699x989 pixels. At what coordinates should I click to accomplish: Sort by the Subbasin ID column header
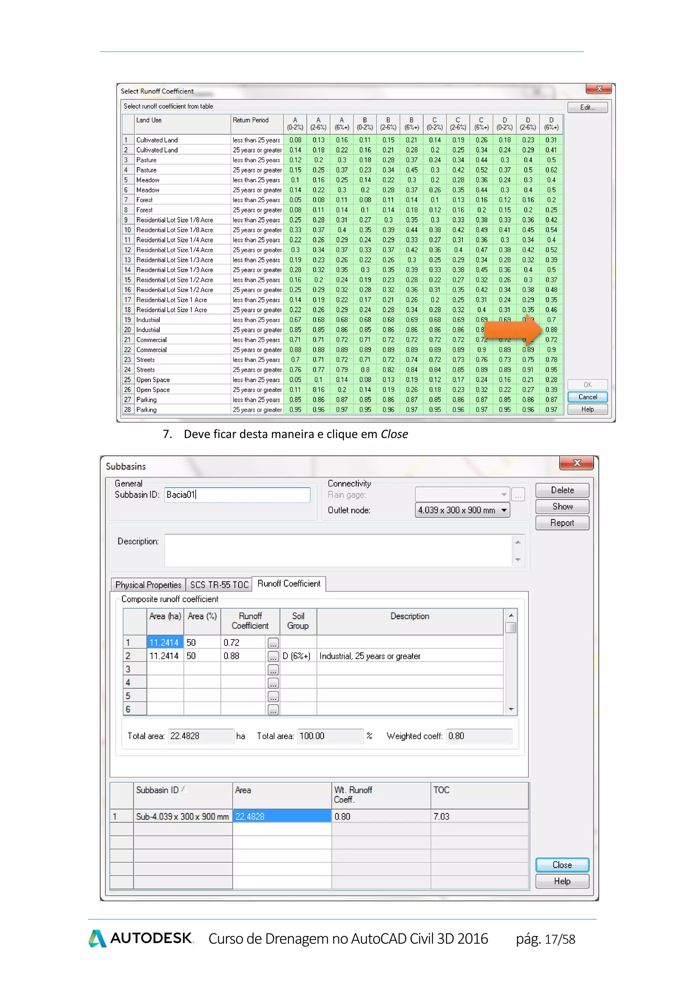coord(183,796)
